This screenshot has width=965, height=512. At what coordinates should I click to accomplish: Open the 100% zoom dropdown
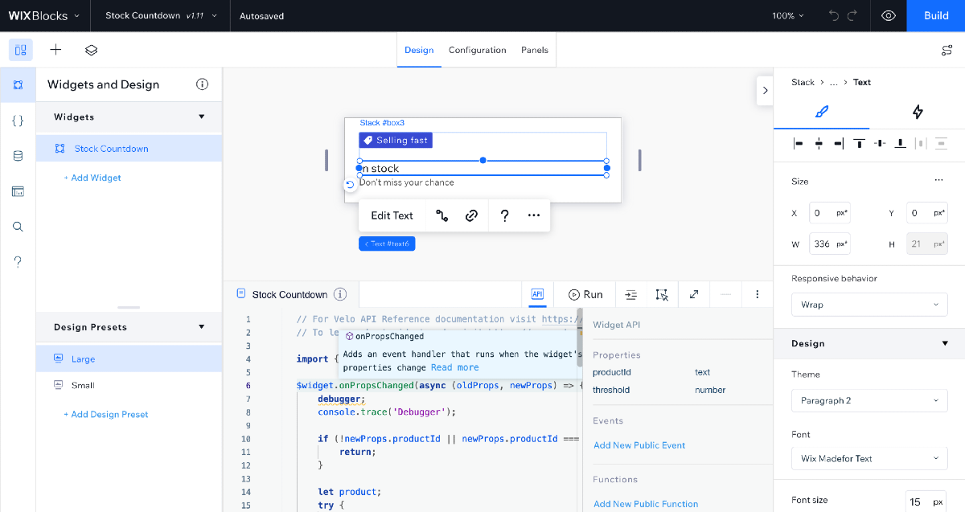[x=788, y=15]
